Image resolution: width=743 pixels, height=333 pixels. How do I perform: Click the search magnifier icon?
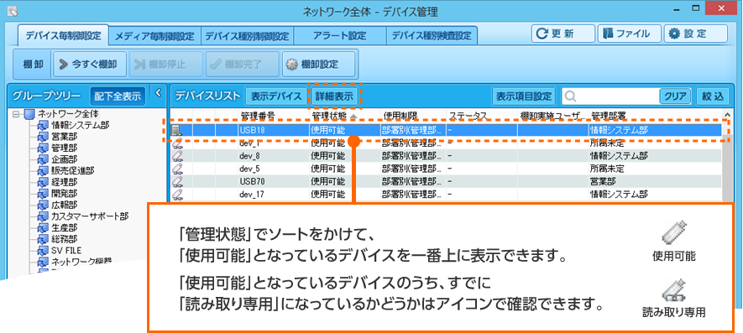(571, 96)
